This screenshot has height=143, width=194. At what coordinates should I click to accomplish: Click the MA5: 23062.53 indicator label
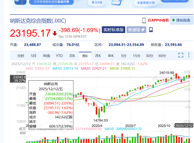coord(38,68)
